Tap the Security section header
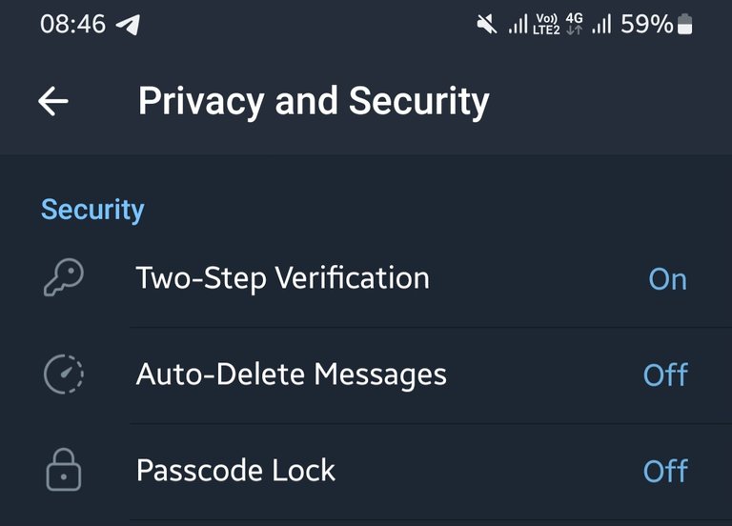Viewport: 732px width, 526px height. (92, 210)
